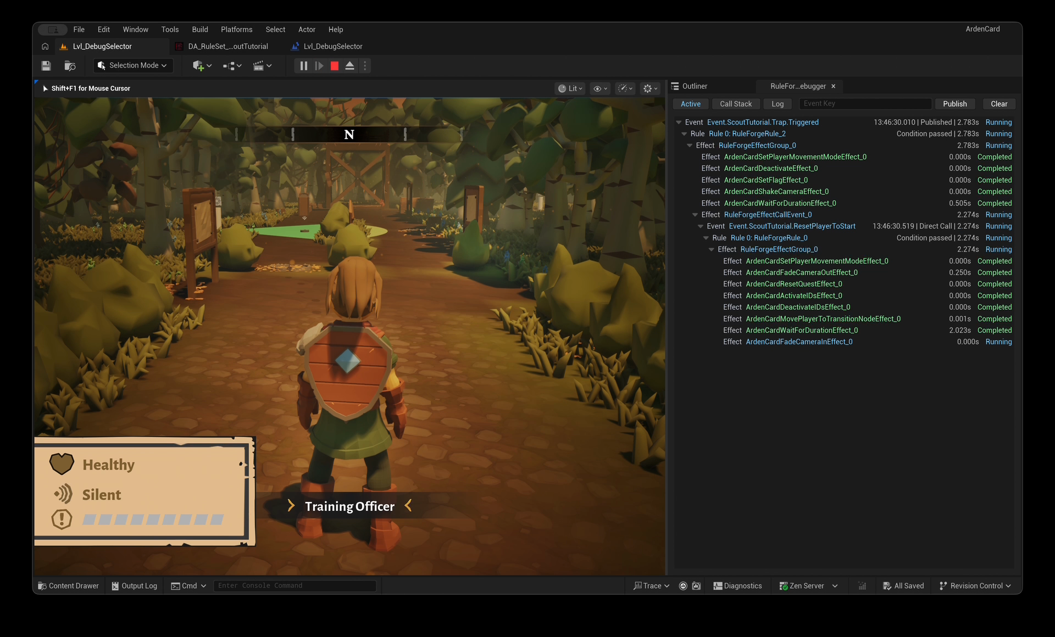This screenshot has width=1055, height=637.
Task: Select the ArdenCardSetFlagEffect_0 row
Action: (x=845, y=180)
